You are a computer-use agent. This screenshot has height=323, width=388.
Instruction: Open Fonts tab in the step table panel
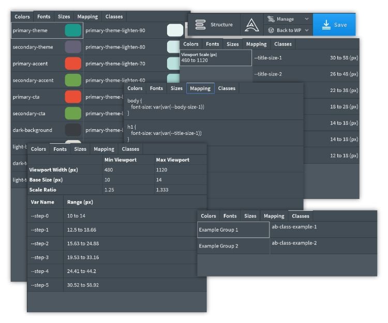(60, 149)
